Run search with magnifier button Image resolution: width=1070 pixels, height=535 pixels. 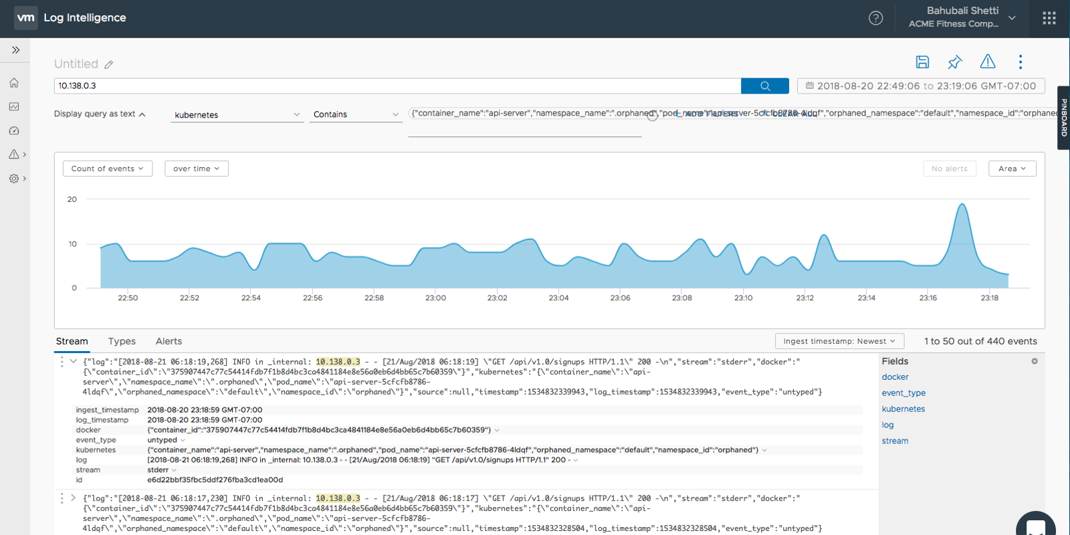pos(765,86)
